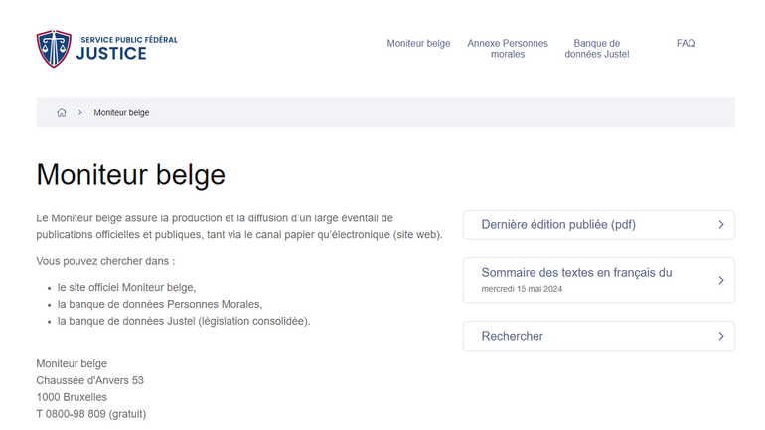Open Annexe Personnes morales menu item
The image size is (765, 430).
pos(508,49)
